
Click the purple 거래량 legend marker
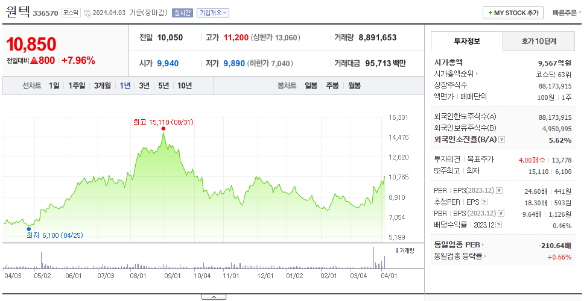coord(398,250)
